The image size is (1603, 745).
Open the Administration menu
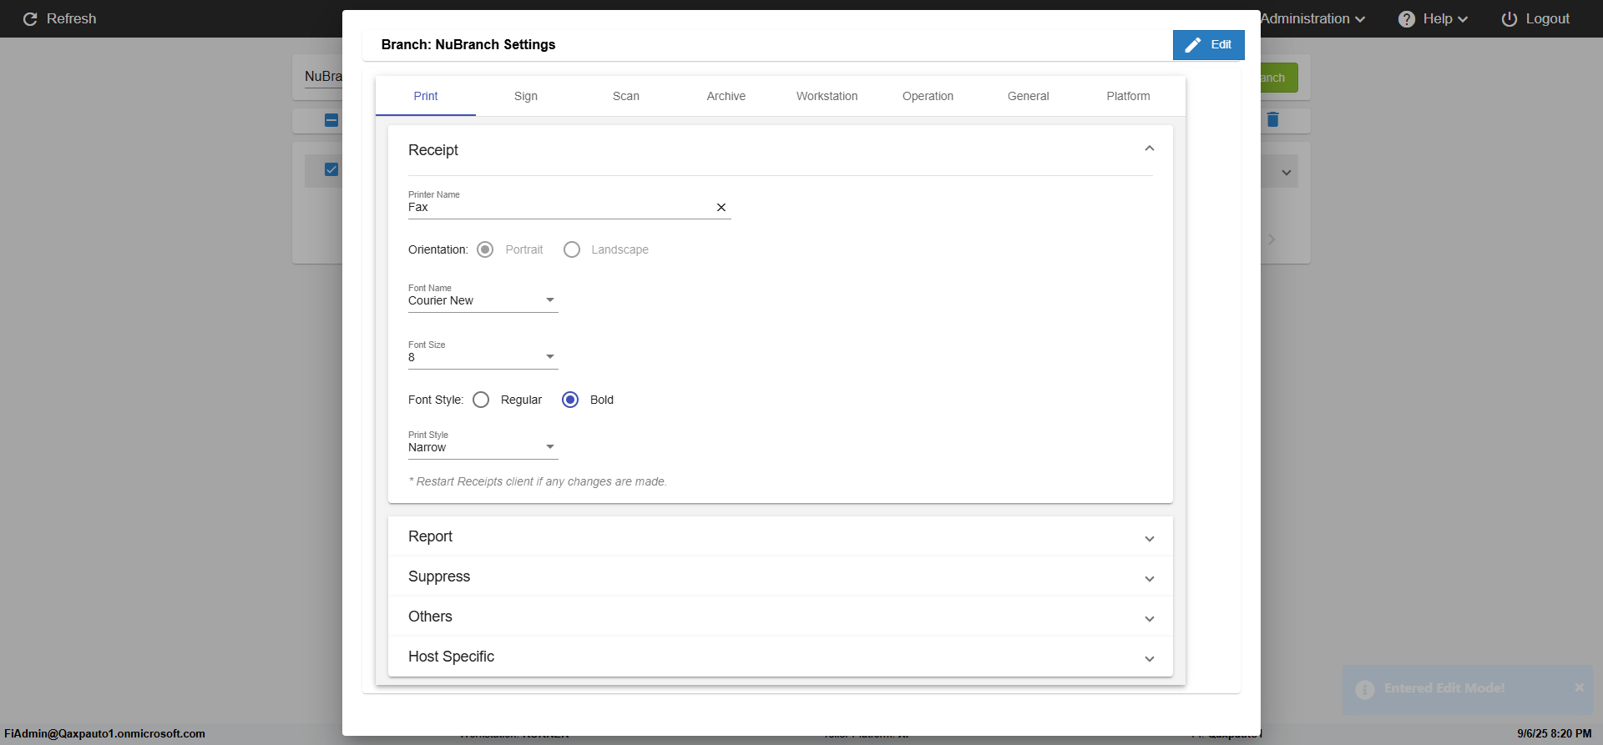tap(1312, 19)
